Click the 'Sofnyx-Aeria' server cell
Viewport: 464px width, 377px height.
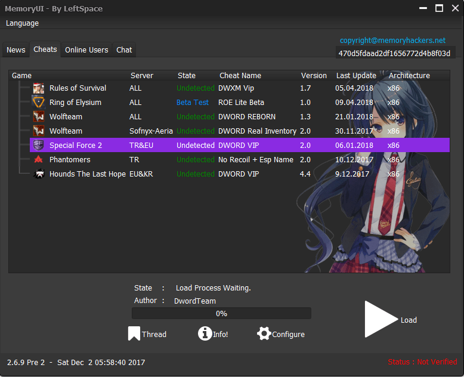tap(151, 131)
